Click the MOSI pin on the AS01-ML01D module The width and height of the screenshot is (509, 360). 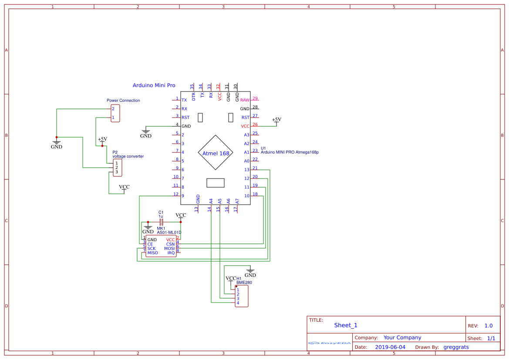(x=169, y=248)
